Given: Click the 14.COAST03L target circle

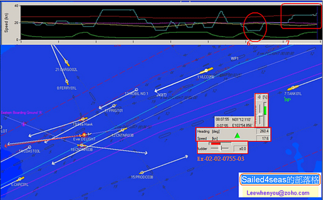Looking at the screenshot, I should (30, 147).
